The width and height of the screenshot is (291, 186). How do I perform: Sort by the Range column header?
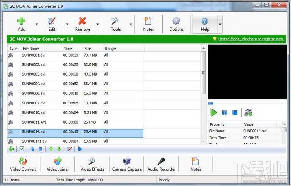tap(123, 49)
